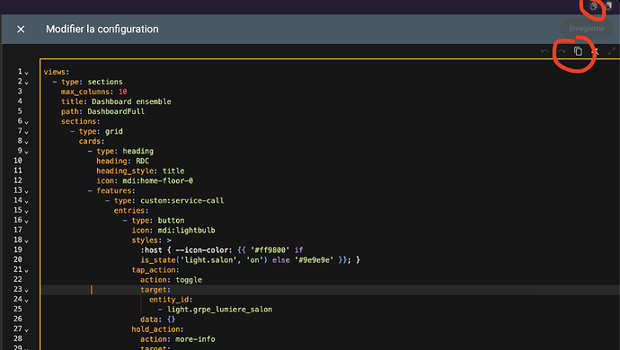The width and height of the screenshot is (620, 350).
Task: Collapse the styles block on line 18
Action: point(26,241)
